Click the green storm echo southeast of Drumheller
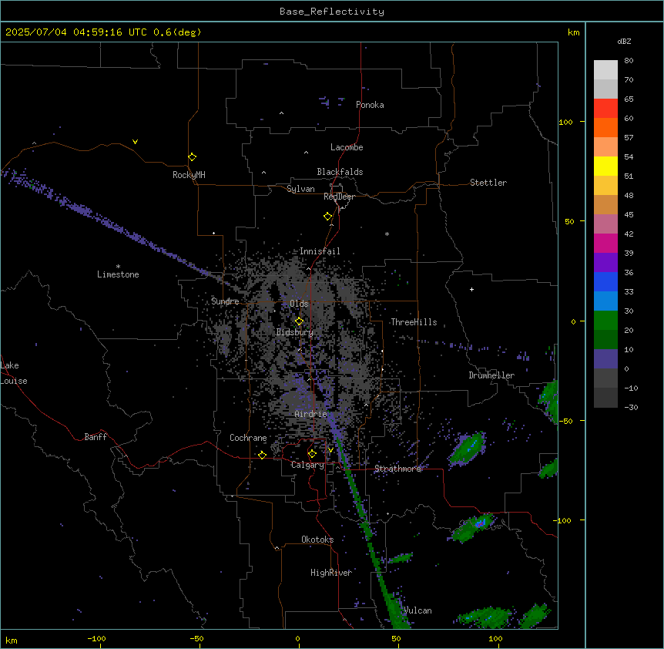This screenshot has width=664, height=649. (x=549, y=400)
